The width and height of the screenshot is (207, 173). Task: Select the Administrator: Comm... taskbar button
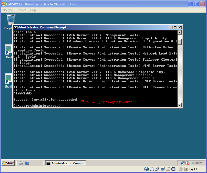[66, 163]
